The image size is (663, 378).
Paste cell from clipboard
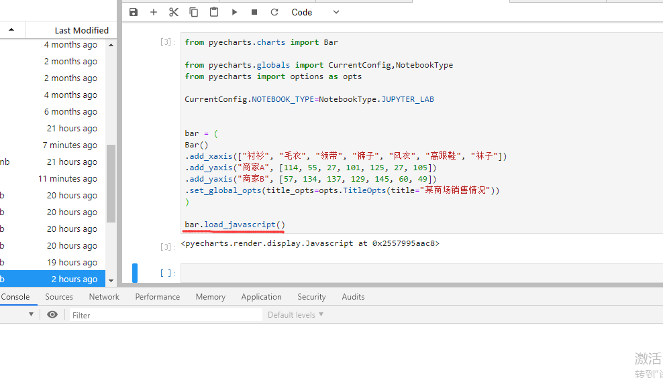(x=214, y=12)
